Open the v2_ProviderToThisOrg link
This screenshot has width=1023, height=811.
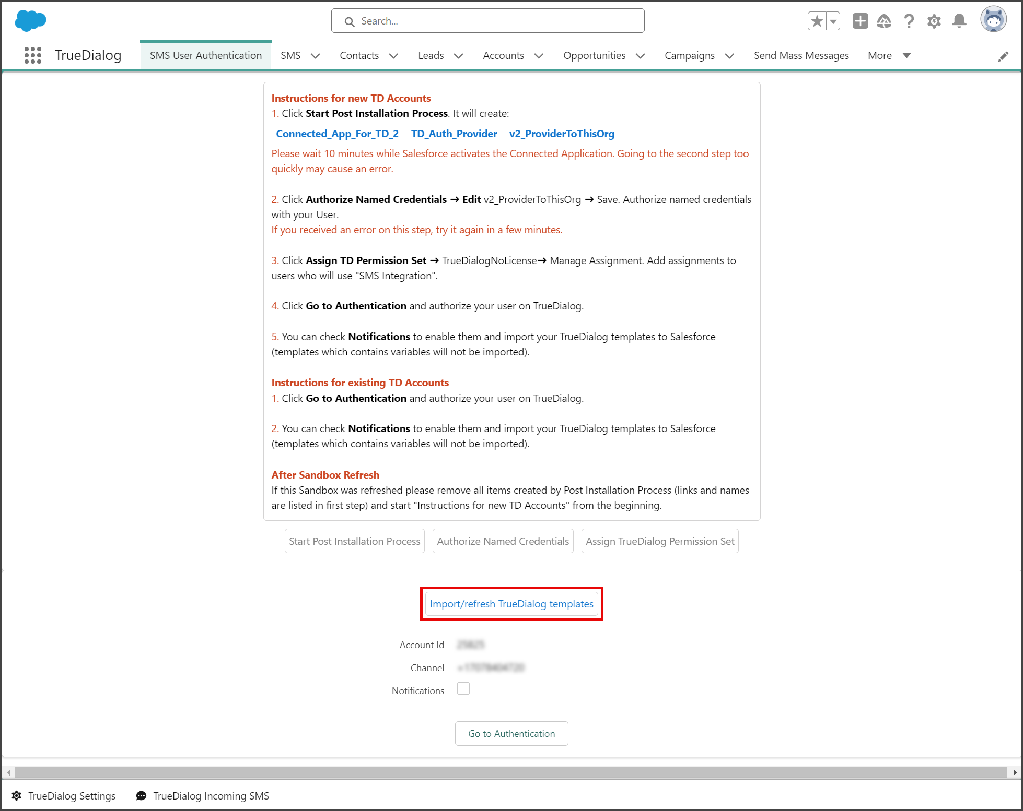click(562, 134)
